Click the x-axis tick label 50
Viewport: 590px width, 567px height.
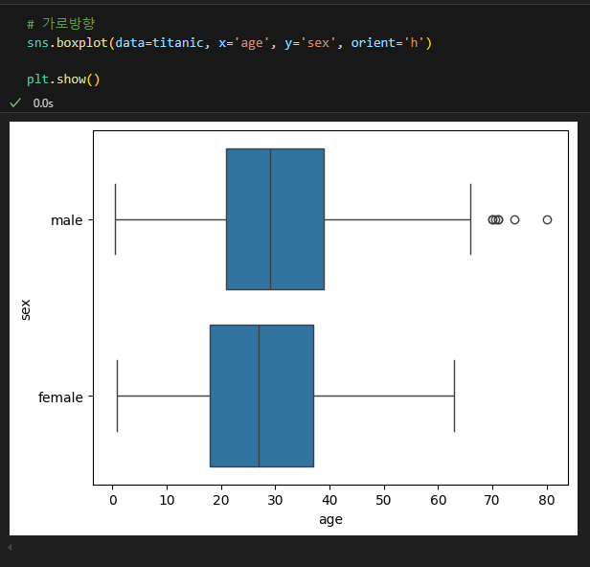coord(383,500)
